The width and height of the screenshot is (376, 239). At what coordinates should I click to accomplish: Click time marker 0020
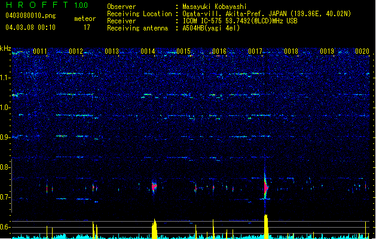362,51
